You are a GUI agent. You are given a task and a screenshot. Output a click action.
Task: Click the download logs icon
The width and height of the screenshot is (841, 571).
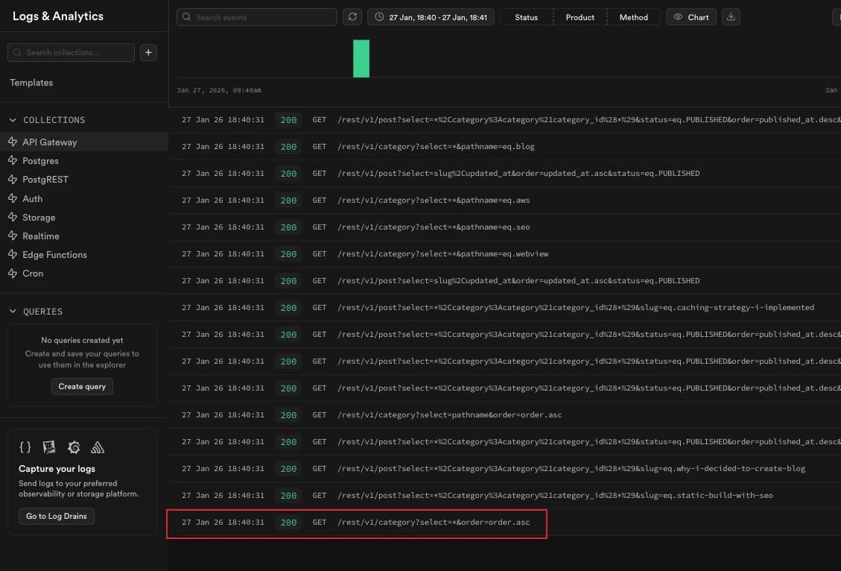point(731,17)
